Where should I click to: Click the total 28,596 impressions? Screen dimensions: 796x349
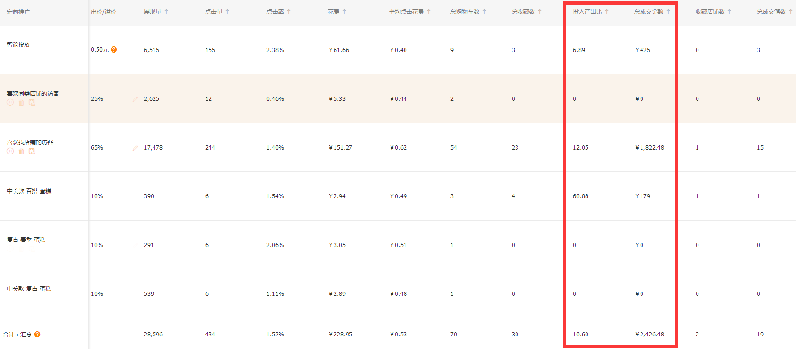153,335
